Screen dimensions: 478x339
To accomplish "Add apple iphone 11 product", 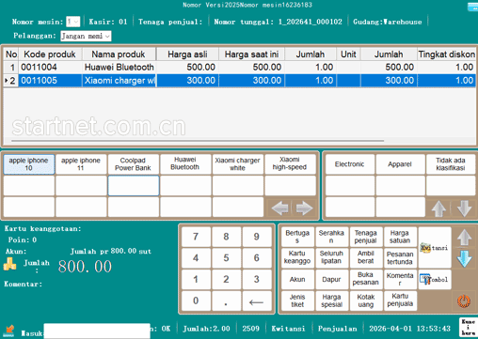I will point(81,164).
